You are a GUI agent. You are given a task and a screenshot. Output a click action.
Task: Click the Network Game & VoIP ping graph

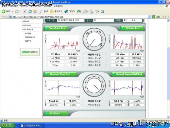[x=127, y=88]
